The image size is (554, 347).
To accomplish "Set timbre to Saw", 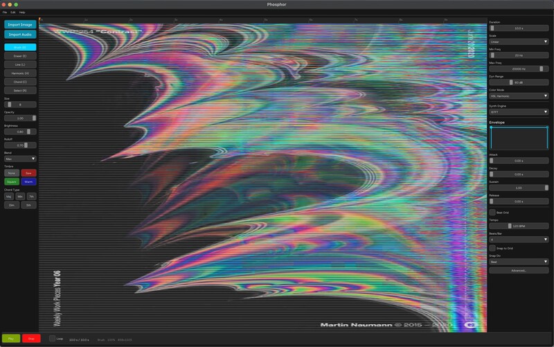I will coord(28,173).
